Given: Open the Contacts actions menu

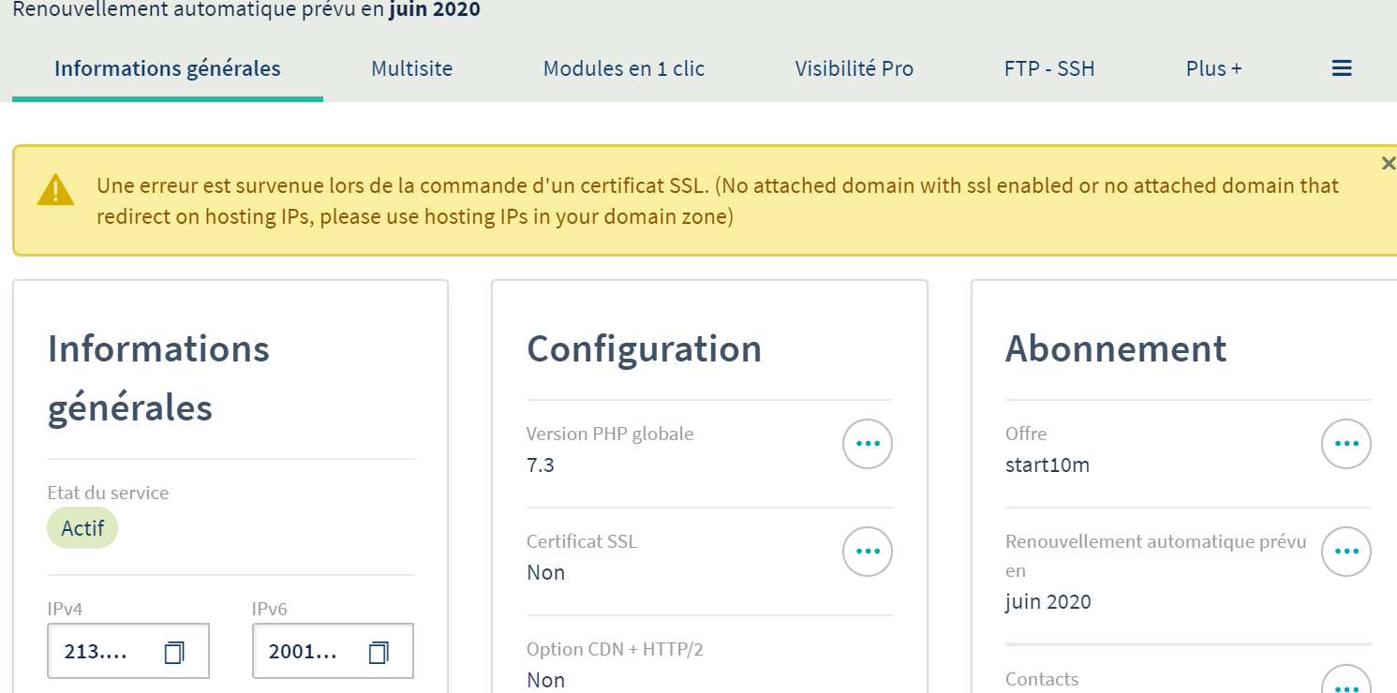Looking at the screenshot, I should (1345, 684).
